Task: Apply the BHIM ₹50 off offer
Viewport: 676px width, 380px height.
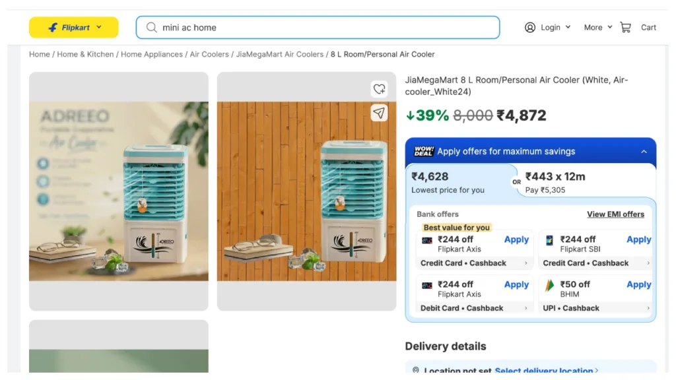Action: tap(638, 284)
